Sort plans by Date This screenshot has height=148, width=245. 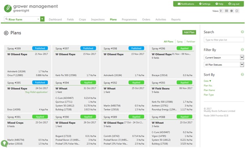tap(207, 81)
